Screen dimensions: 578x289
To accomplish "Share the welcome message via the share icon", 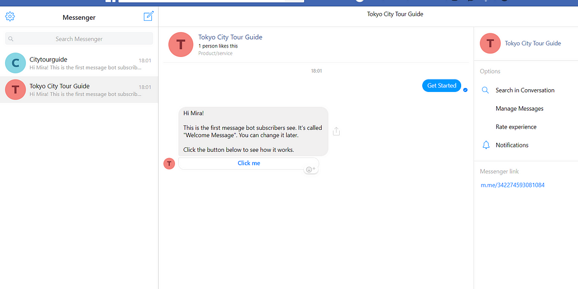I will [336, 131].
